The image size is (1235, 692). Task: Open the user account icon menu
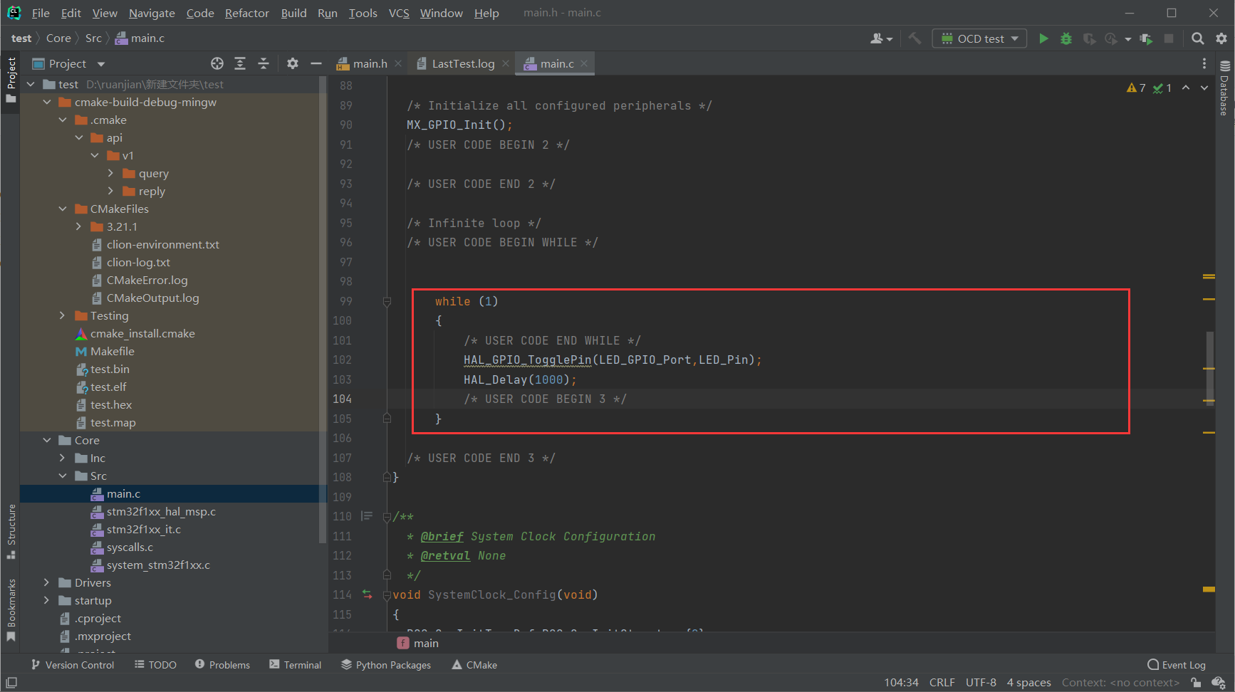click(x=881, y=38)
